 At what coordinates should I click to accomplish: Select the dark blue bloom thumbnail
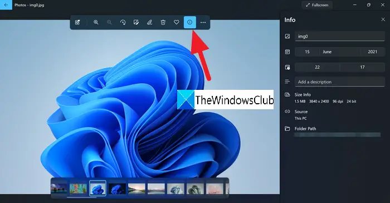(x=117, y=189)
